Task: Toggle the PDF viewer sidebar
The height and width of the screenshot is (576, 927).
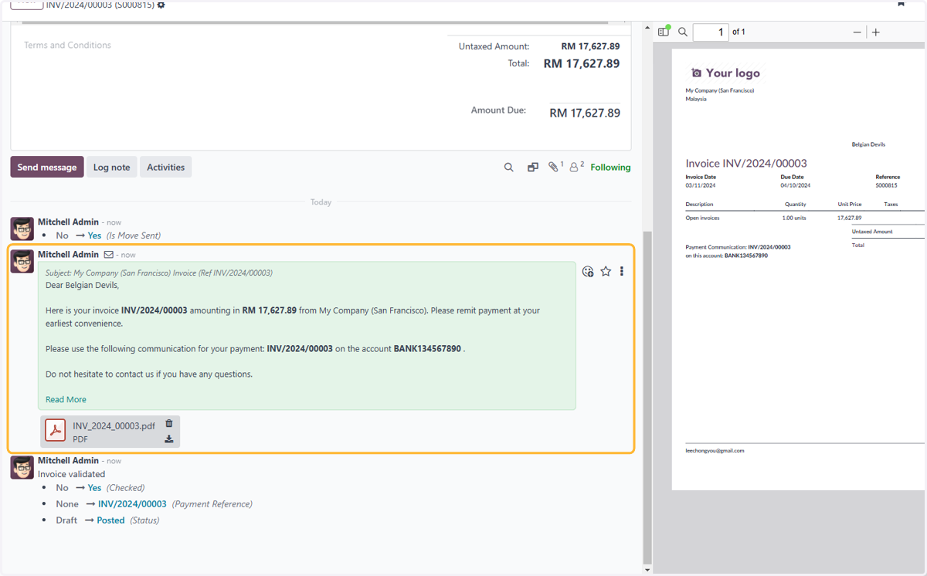Action: pos(664,32)
